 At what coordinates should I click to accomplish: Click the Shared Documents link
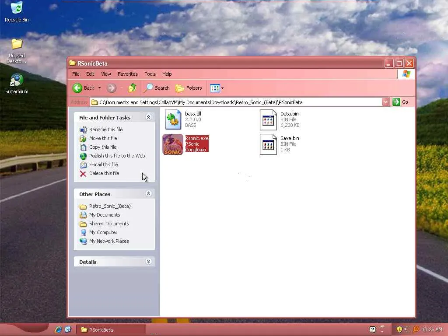pyautogui.click(x=109, y=224)
